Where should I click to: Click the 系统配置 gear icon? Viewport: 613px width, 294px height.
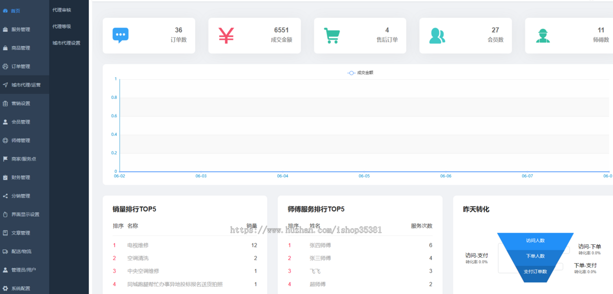pos(6,288)
